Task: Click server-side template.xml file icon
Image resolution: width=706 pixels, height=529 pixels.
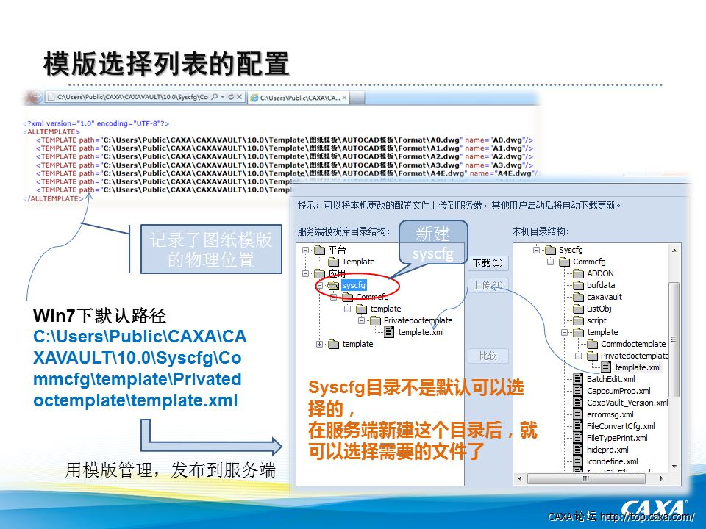Action: click(x=389, y=332)
